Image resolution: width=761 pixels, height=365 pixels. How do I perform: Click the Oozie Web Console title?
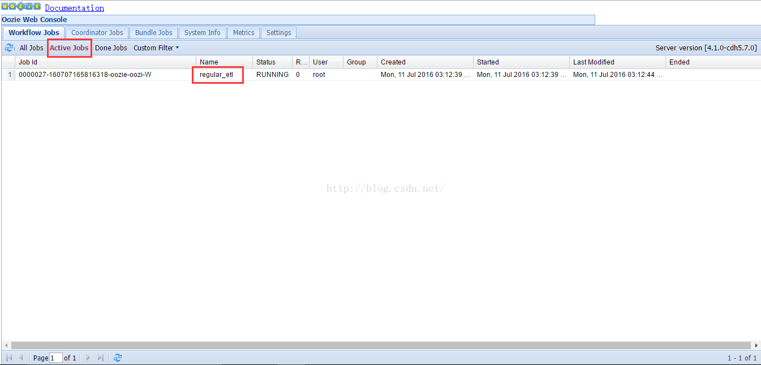[35, 20]
